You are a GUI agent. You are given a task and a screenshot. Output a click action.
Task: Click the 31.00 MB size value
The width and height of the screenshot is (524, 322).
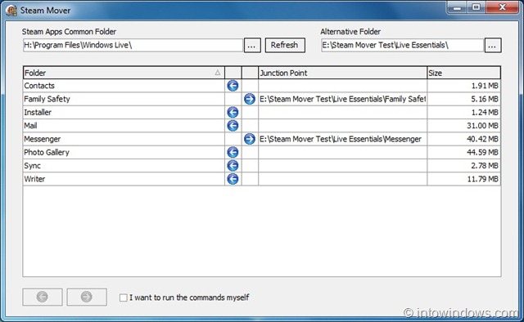482,126
